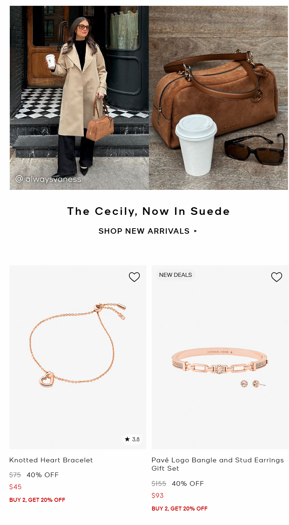Click the Pavé Logo Bangle and Stud Earrings Gift Set title
This screenshot has height=525, width=289.
coord(218,464)
